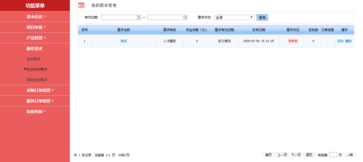Image resolution: width=363 pixels, height=162 pixels.
Task: Select 发布需求 in the sidebar
Action: click(33, 59)
